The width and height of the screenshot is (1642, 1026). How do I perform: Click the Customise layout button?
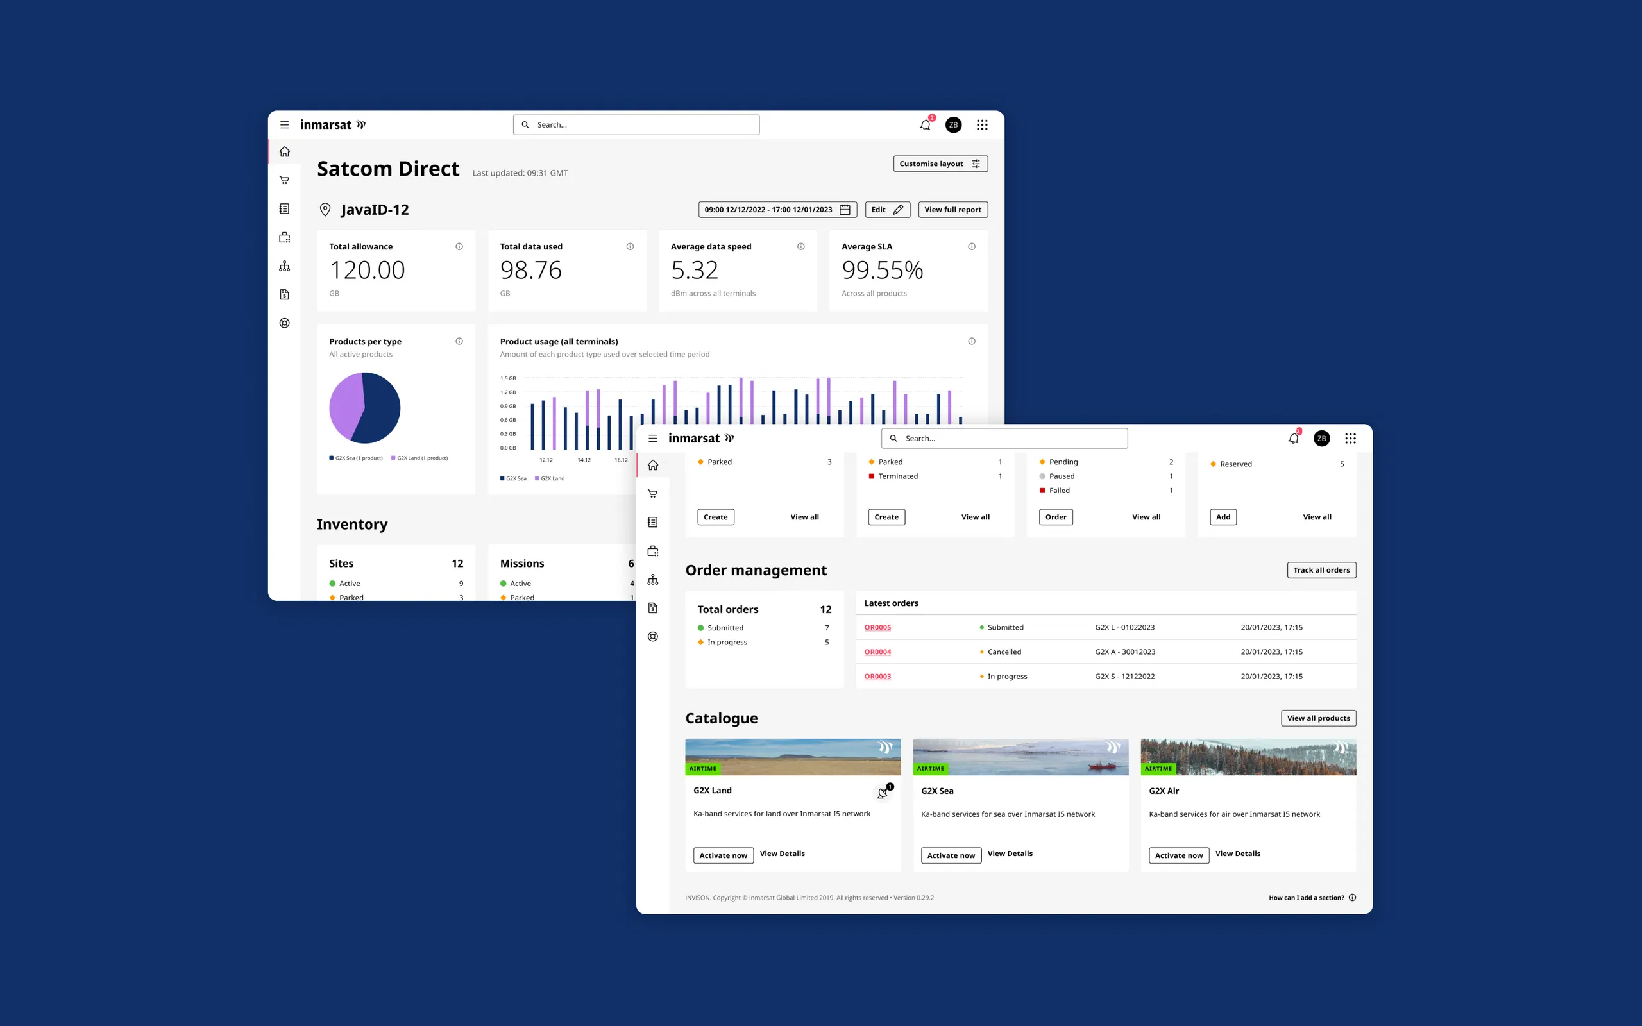(940, 164)
